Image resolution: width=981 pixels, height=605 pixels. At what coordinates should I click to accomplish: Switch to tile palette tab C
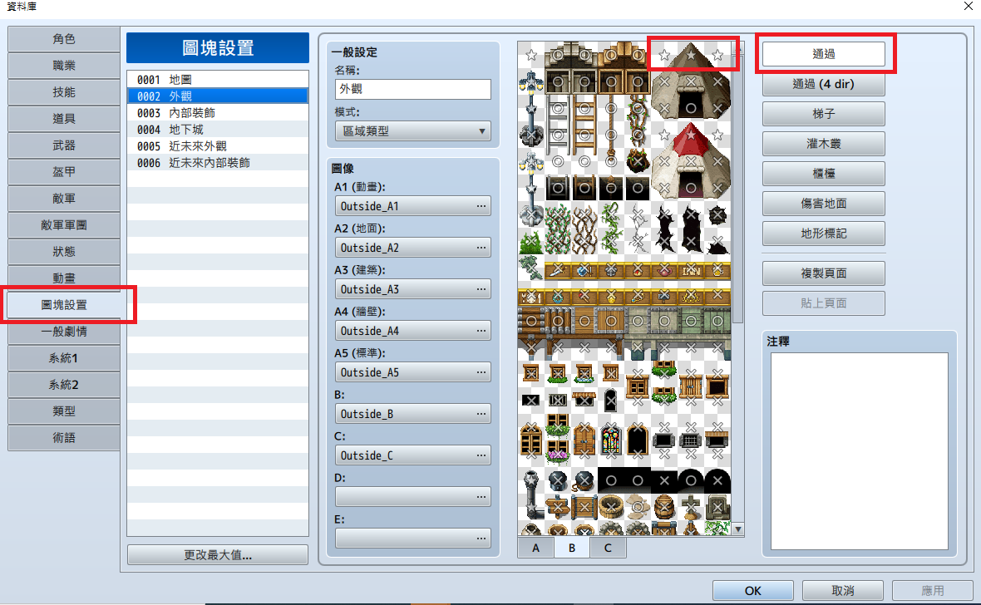(x=608, y=548)
